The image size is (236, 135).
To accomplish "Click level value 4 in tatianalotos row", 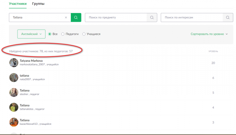I will [x=213, y=107].
